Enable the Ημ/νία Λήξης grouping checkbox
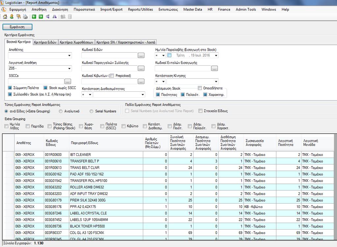 coord(6,126)
